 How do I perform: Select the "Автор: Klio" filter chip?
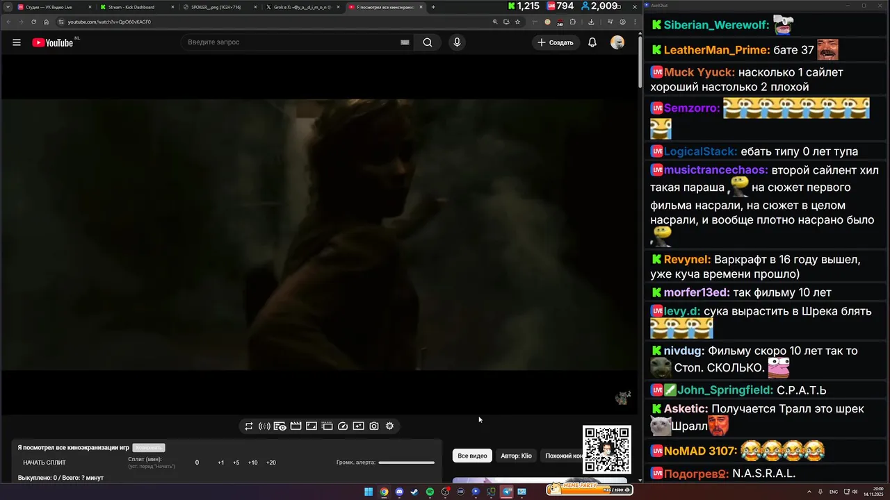click(x=516, y=456)
